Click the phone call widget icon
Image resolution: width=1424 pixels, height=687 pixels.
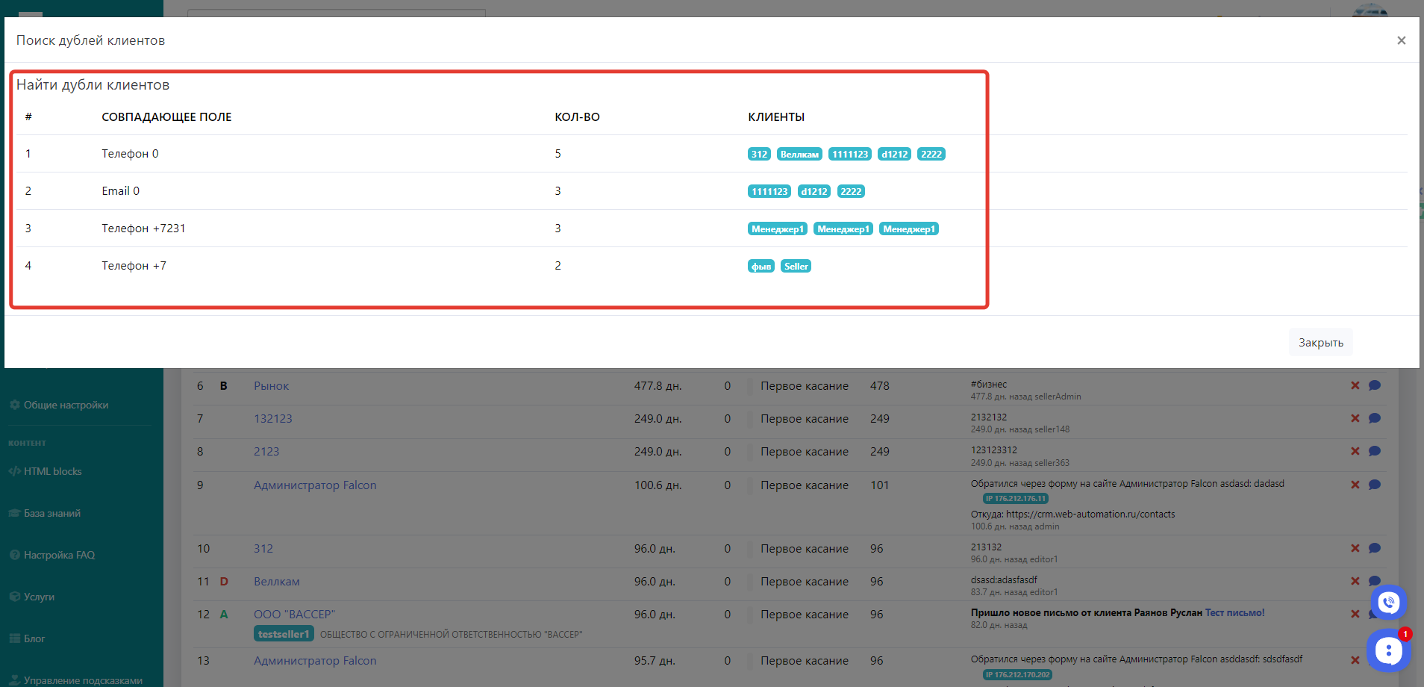tap(1388, 602)
